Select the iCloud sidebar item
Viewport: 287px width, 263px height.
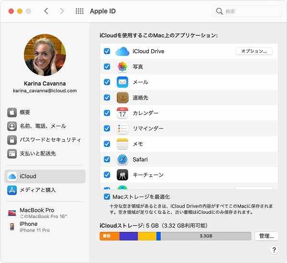(x=45, y=176)
